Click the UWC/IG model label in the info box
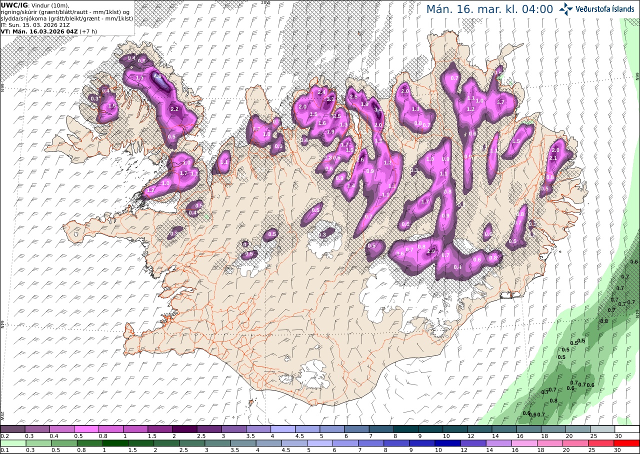640x454 pixels. click(14, 5)
